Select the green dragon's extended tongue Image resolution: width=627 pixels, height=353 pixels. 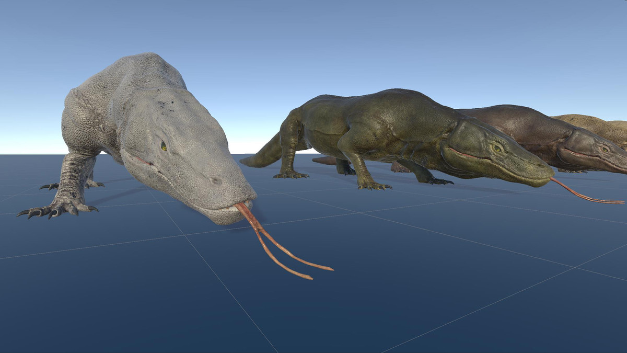(x=585, y=197)
